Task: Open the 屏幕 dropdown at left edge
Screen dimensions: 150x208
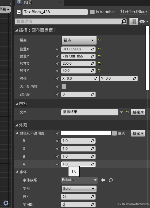Action: pyautogui.click(x=5, y=9)
